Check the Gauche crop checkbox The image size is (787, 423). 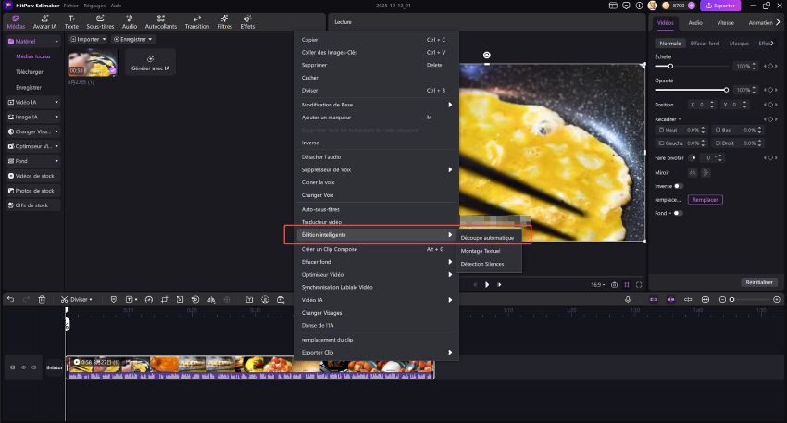tap(661, 143)
